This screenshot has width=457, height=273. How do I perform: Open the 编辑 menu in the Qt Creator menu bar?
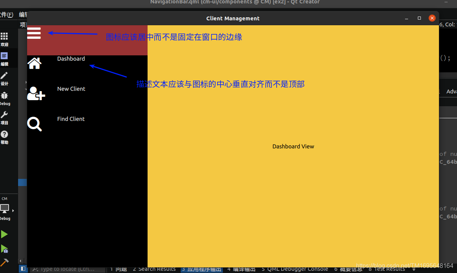pyautogui.click(x=23, y=15)
